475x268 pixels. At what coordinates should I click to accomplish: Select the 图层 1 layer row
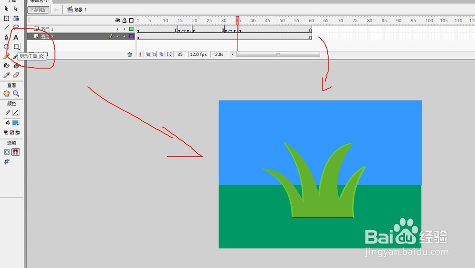tap(81, 29)
